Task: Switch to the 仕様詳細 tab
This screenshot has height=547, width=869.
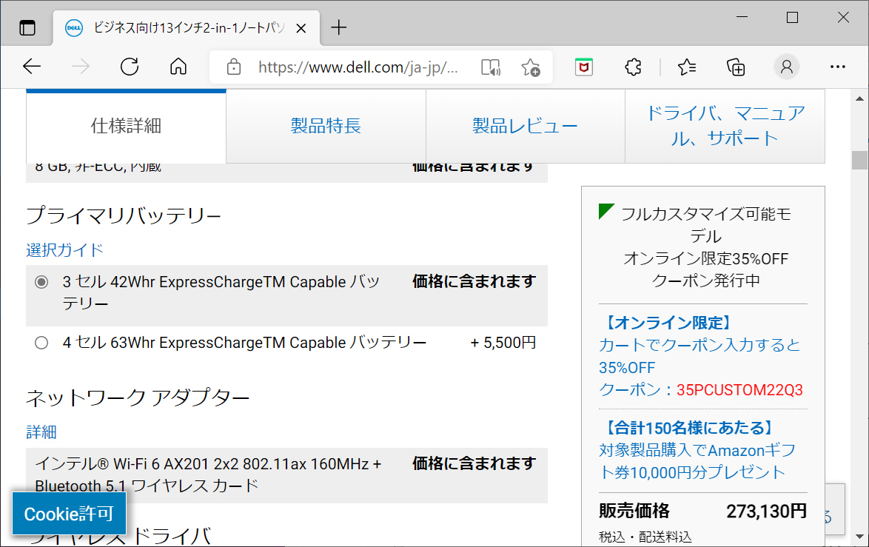Action: click(x=126, y=126)
